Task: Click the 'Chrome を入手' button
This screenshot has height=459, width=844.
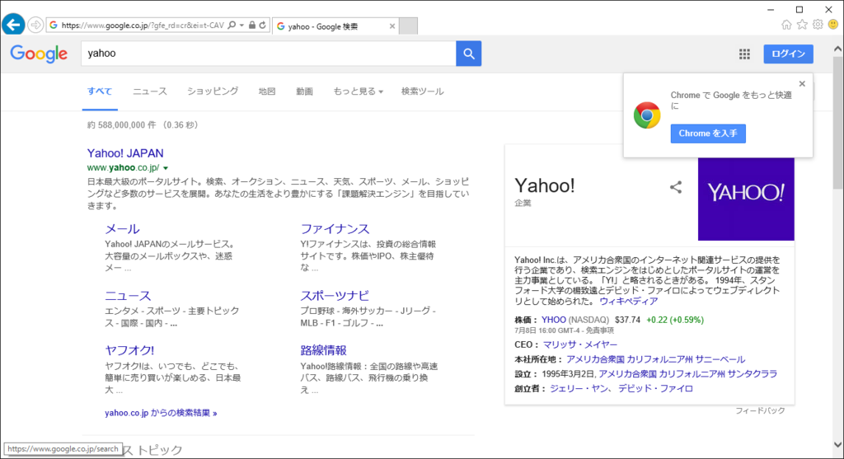Action: tap(708, 133)
